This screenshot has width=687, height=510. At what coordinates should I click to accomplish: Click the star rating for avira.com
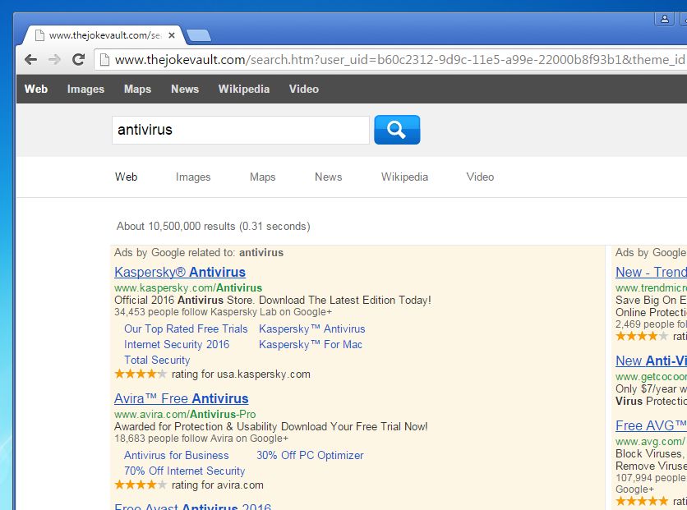(141, 485)
